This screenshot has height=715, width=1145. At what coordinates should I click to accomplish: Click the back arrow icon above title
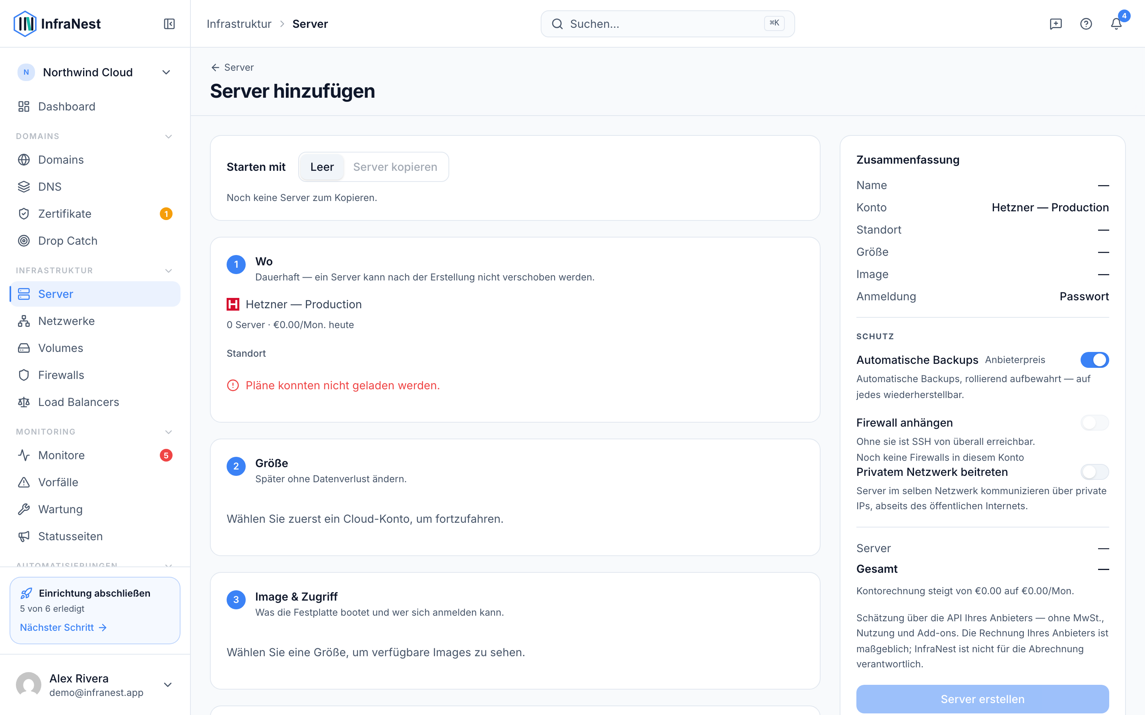[x=215, y=68]
